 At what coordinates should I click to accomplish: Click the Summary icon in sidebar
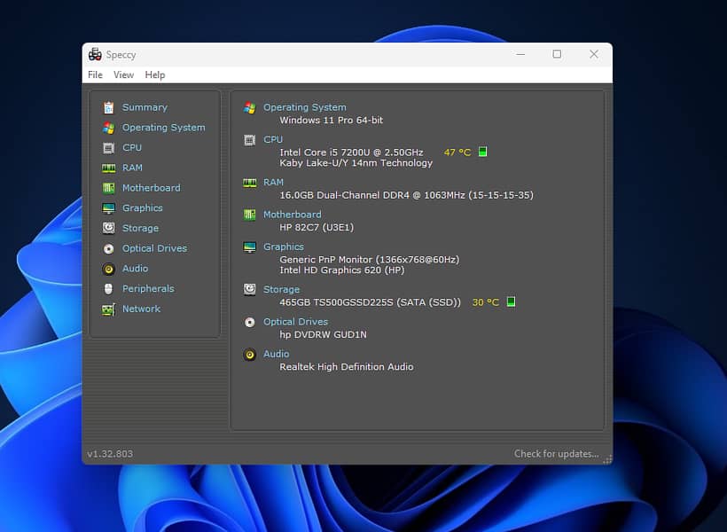tap(108, 107)
